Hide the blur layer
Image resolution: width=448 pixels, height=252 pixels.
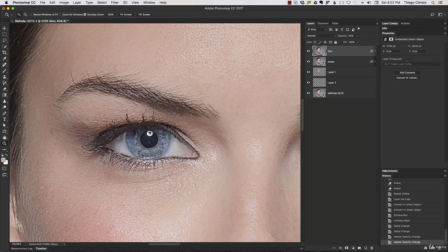click(309, 51)
